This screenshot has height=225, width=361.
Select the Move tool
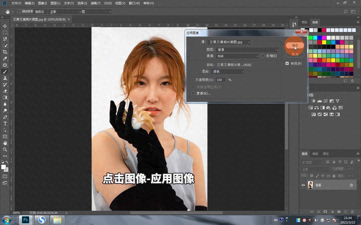point(5,26)
